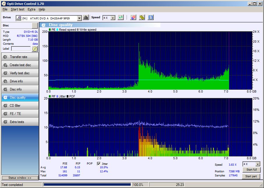This screenshot has width=264, height=188.
Task: Click the PIF total 35697 value
Action: click(76, 176)
